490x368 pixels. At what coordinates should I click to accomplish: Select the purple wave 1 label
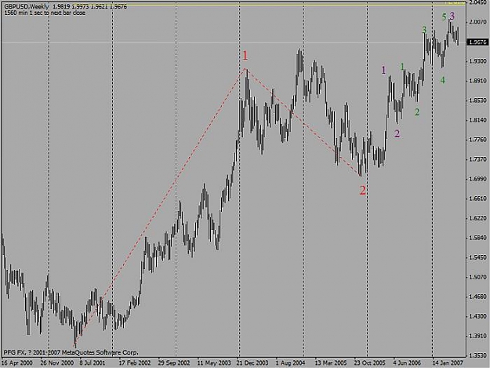coord(383,70)
